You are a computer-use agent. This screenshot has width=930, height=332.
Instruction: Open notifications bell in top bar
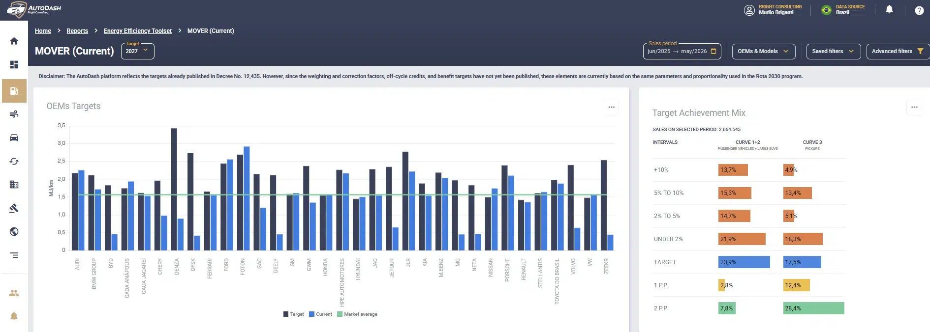tap(889, 10)
